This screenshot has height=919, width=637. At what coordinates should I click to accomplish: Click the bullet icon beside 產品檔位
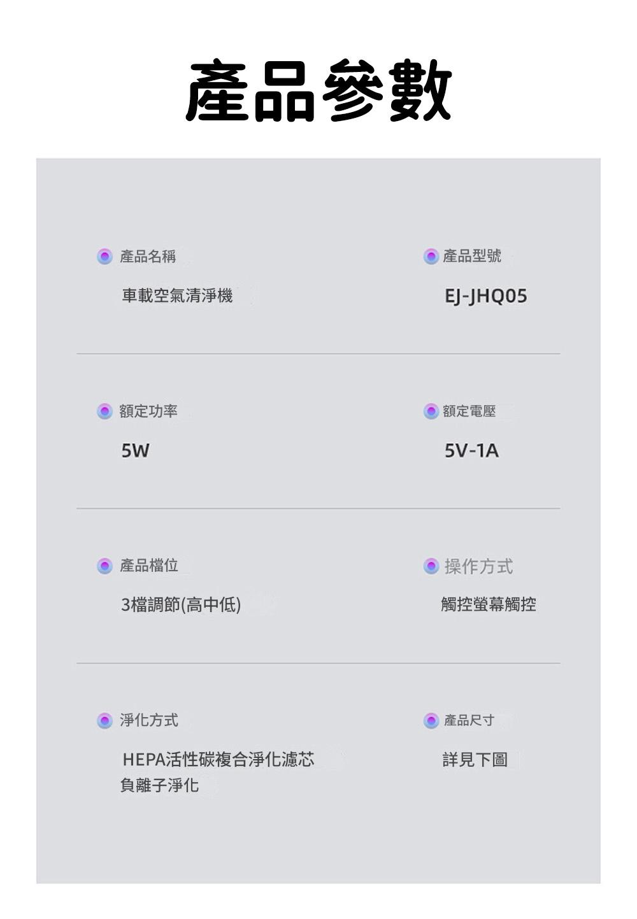(x=104, y=566)
